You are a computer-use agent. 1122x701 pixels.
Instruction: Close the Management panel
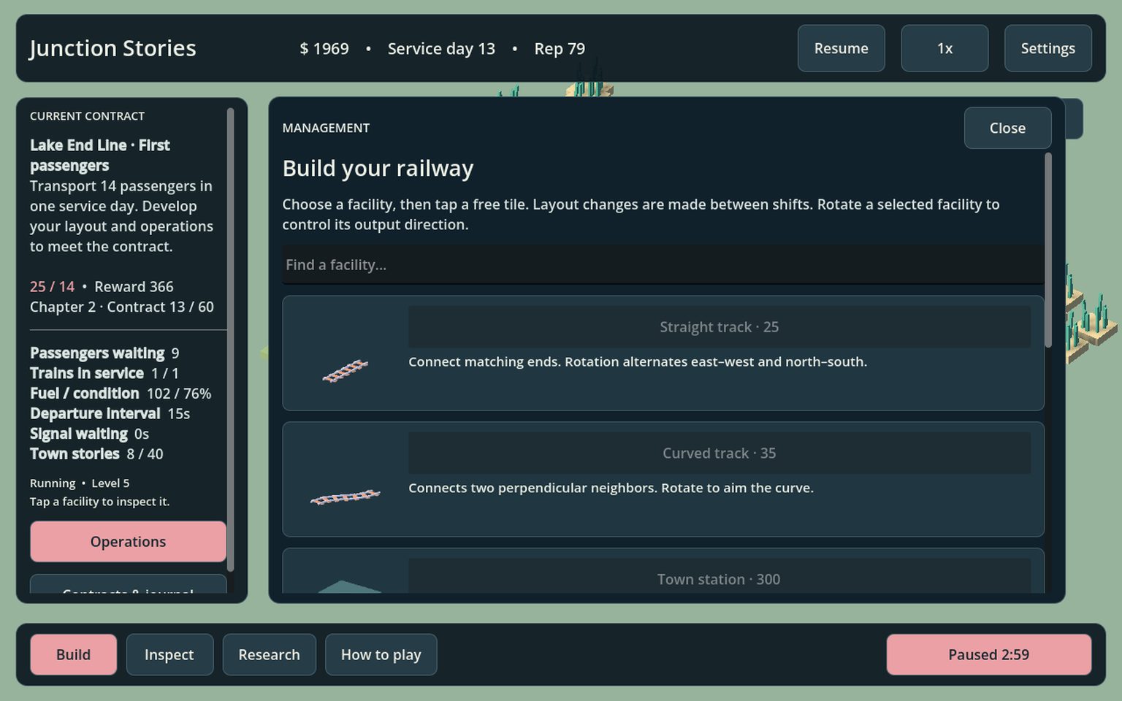[x=1008, y=128]
